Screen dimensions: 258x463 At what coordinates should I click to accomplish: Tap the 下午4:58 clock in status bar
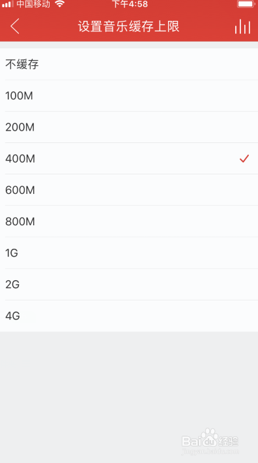(130, 4)
